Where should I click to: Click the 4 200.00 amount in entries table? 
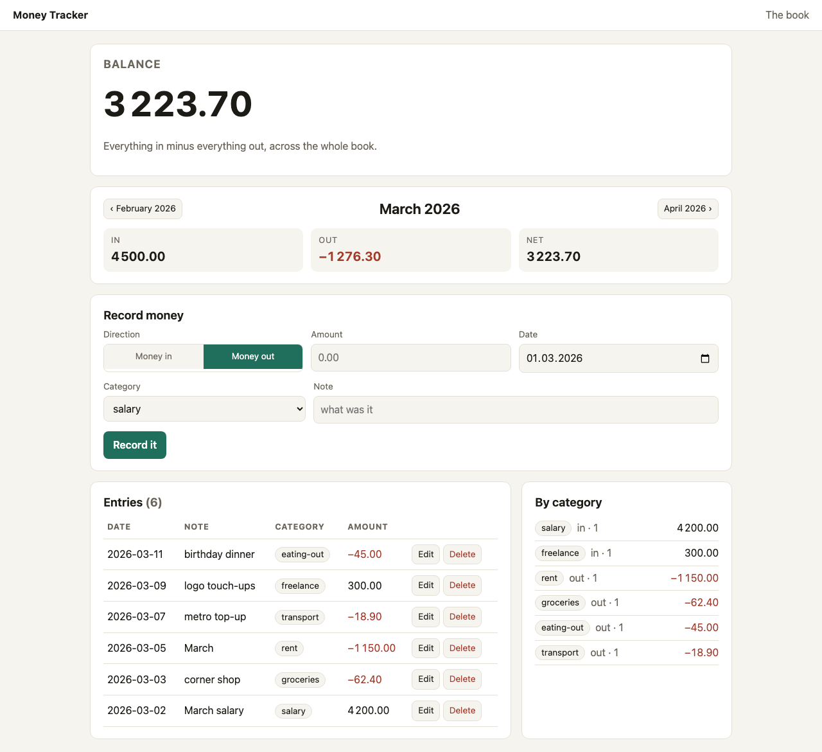[368, 711]
